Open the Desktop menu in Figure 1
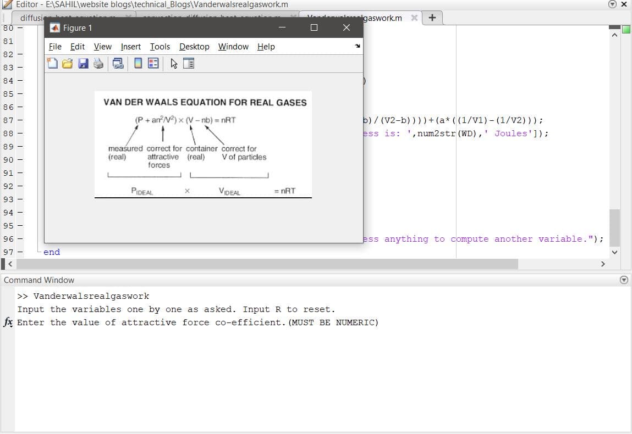Image resolution: width=632 pixels, height=434 pixels. [x=194, y=47]
